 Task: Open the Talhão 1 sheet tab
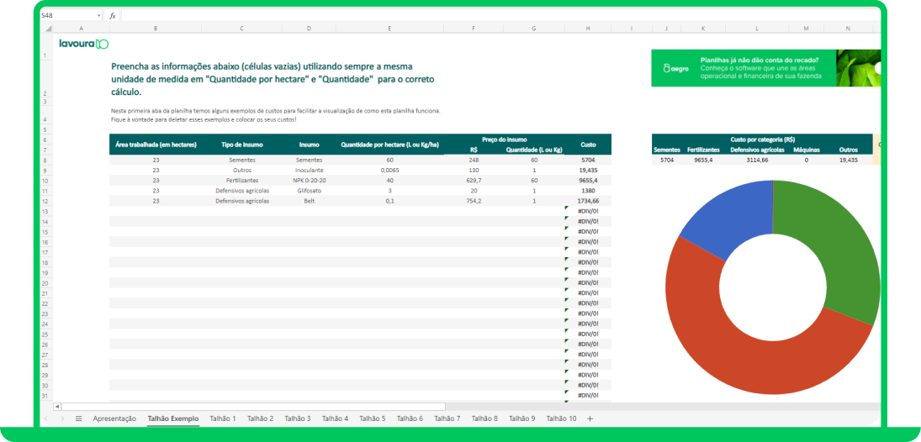coord(223,418)
